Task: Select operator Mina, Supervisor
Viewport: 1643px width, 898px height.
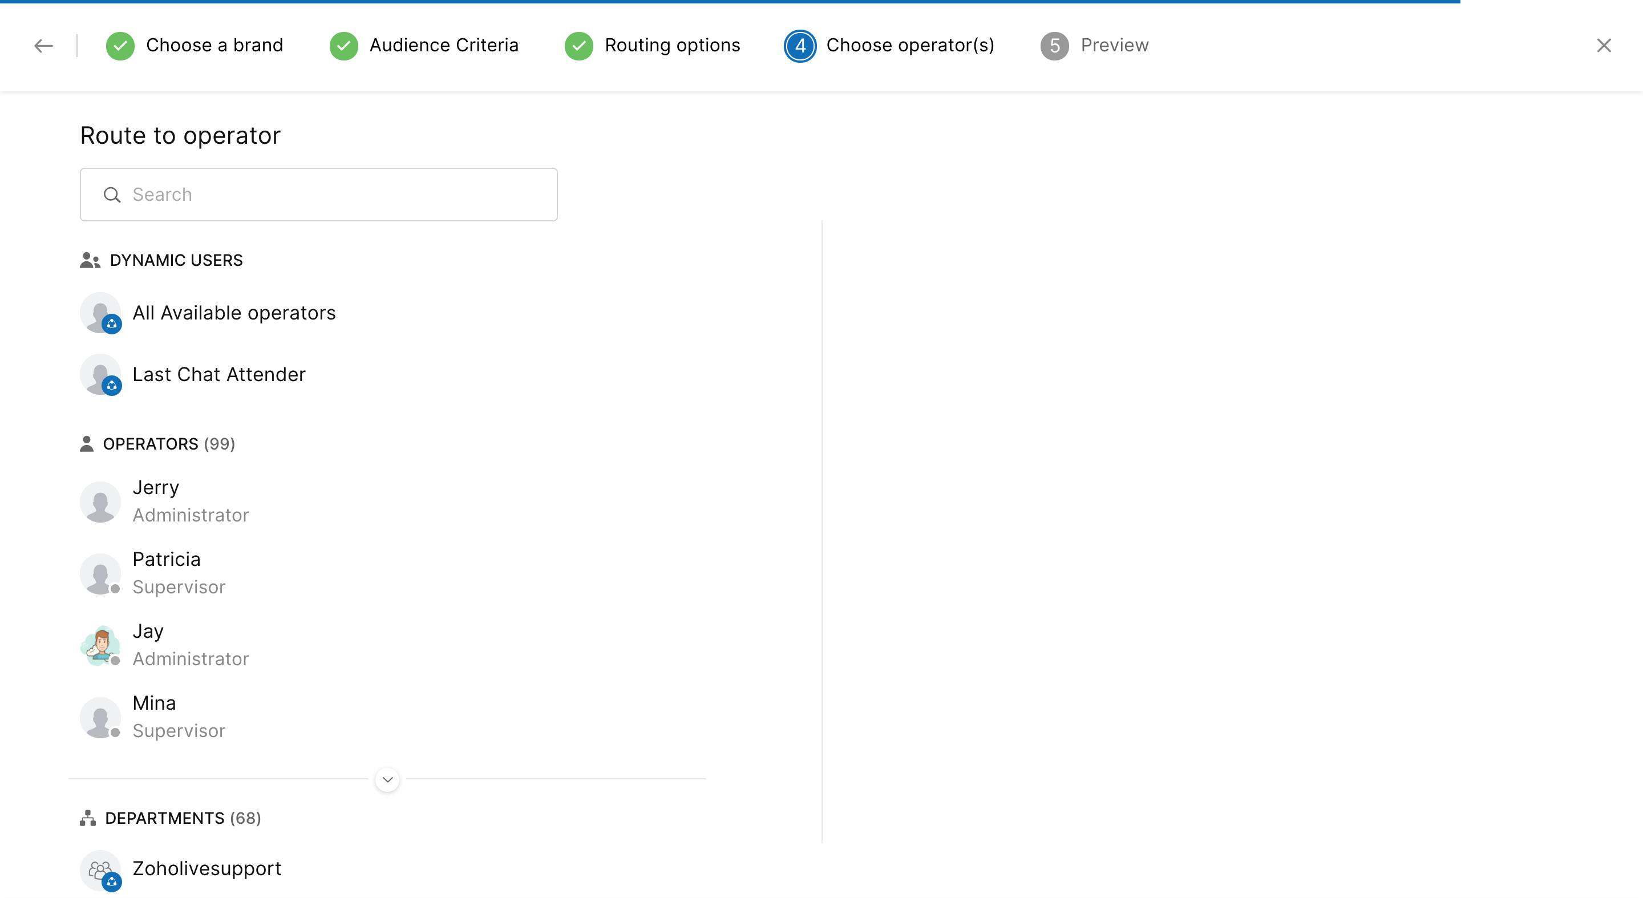Action: pyautogui.click(x=155, y=716)
